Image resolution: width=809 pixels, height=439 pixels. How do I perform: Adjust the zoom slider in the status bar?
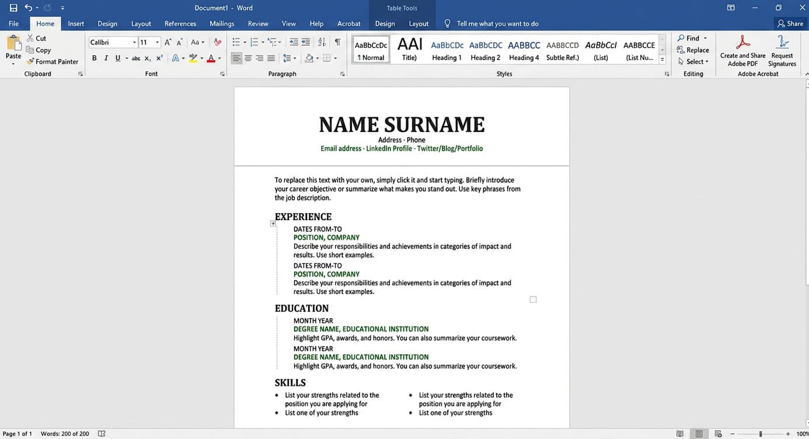(760, 434)
